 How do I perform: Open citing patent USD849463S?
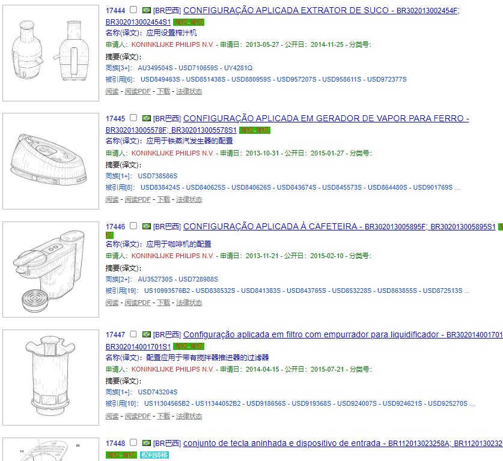(160, 79)
